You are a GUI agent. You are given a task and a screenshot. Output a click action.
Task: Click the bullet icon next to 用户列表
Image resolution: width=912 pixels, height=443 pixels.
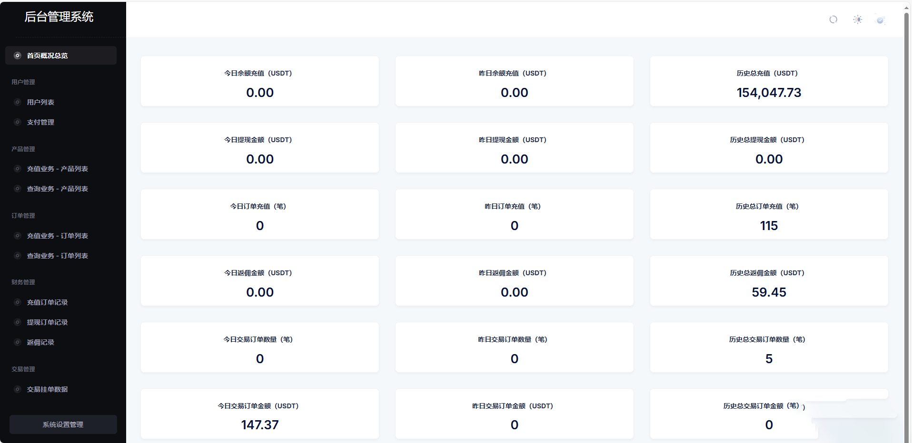(x=18, y=102)
